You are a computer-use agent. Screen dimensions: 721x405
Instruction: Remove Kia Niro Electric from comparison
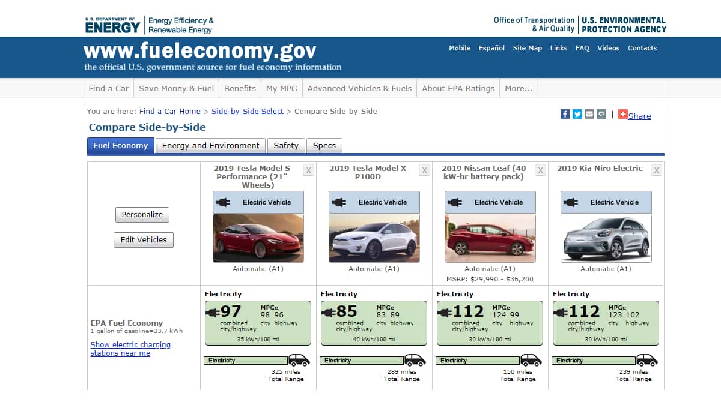pos(656,170)
